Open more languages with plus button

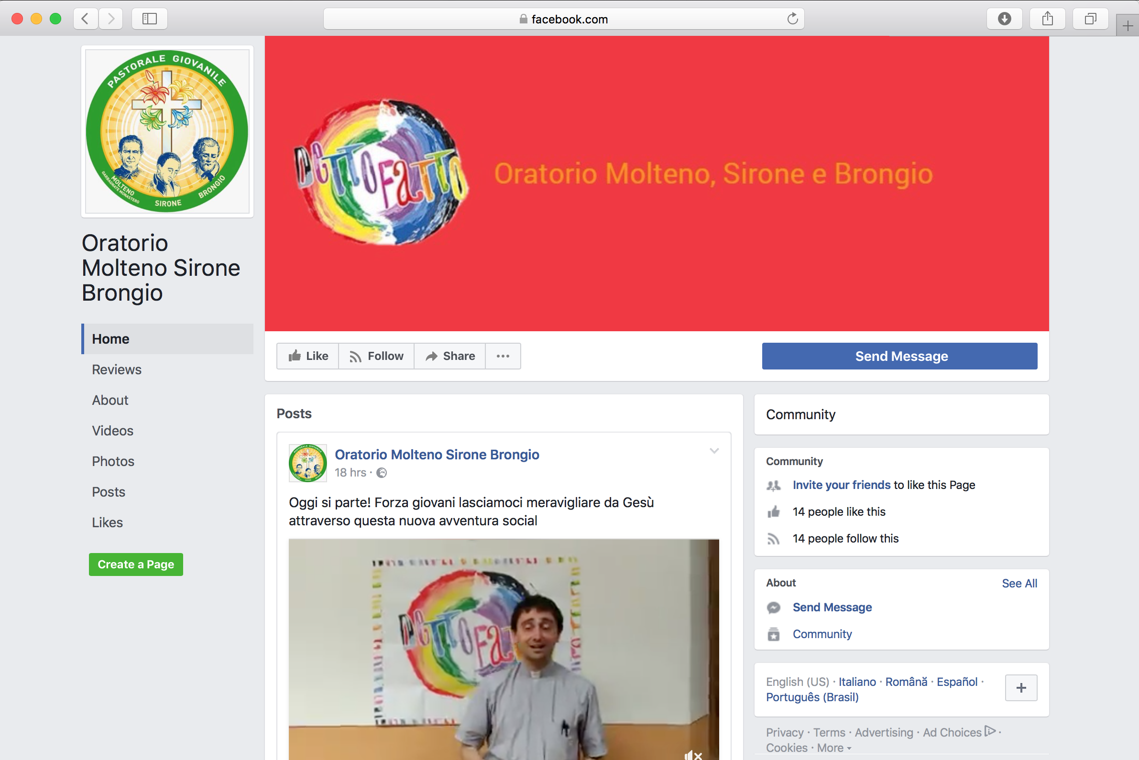click(1021, 688)
